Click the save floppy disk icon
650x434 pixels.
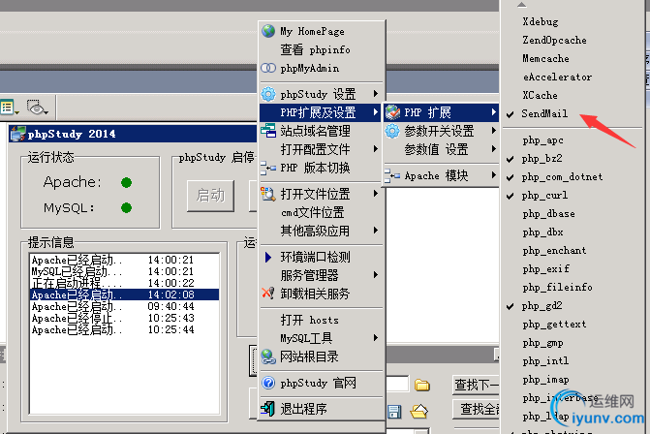point(394,411)
